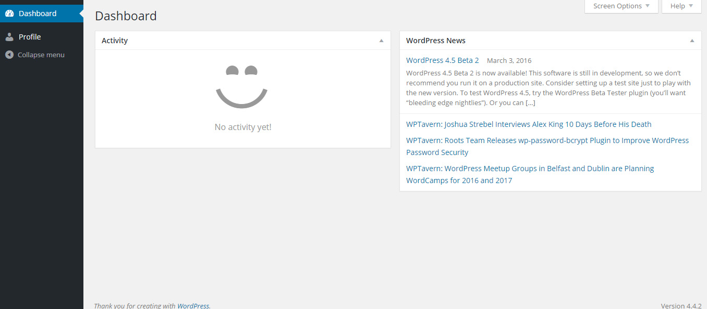Select the Collapse menu label
The width and height of the screenshot is (707, 309).
[x=41, y=55]
